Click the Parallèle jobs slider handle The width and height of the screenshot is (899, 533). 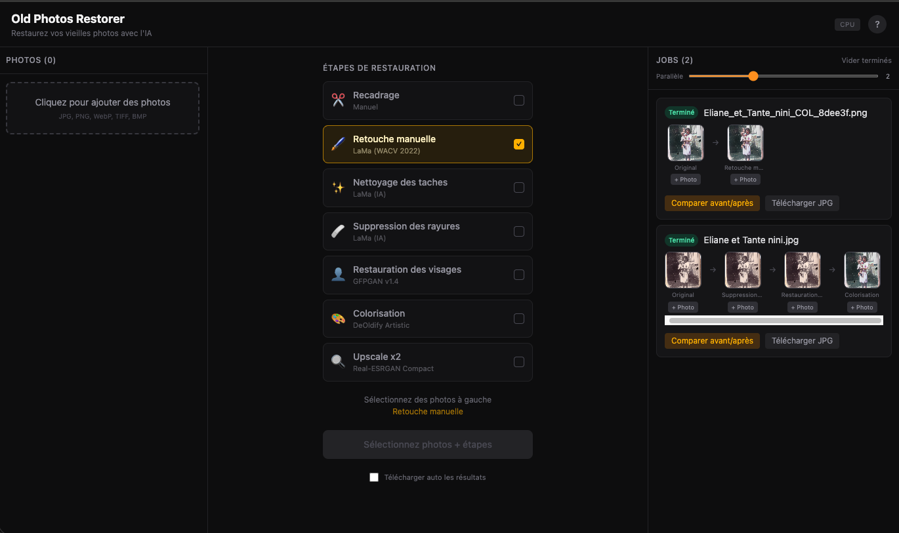click(x=753, y=76)
